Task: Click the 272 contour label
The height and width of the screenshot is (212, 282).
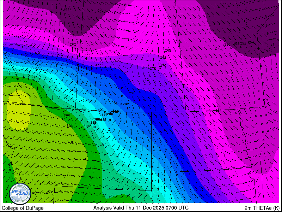Action: tap(153, 69)
